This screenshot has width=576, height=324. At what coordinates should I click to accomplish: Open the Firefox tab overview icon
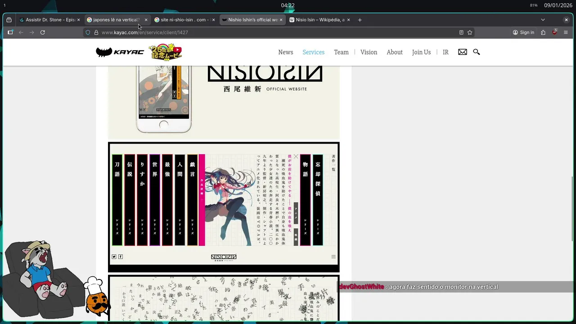pos(9,20)
